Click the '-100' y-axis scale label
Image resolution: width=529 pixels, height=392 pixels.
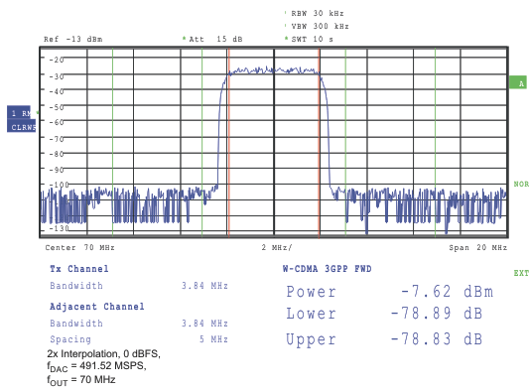[59, 185]
